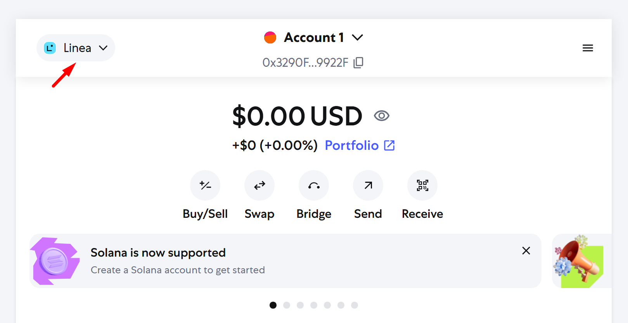Open the megaphone announcement card
Image resolution: width=628 pixels, height=323 pixels.
coord(582,261)
